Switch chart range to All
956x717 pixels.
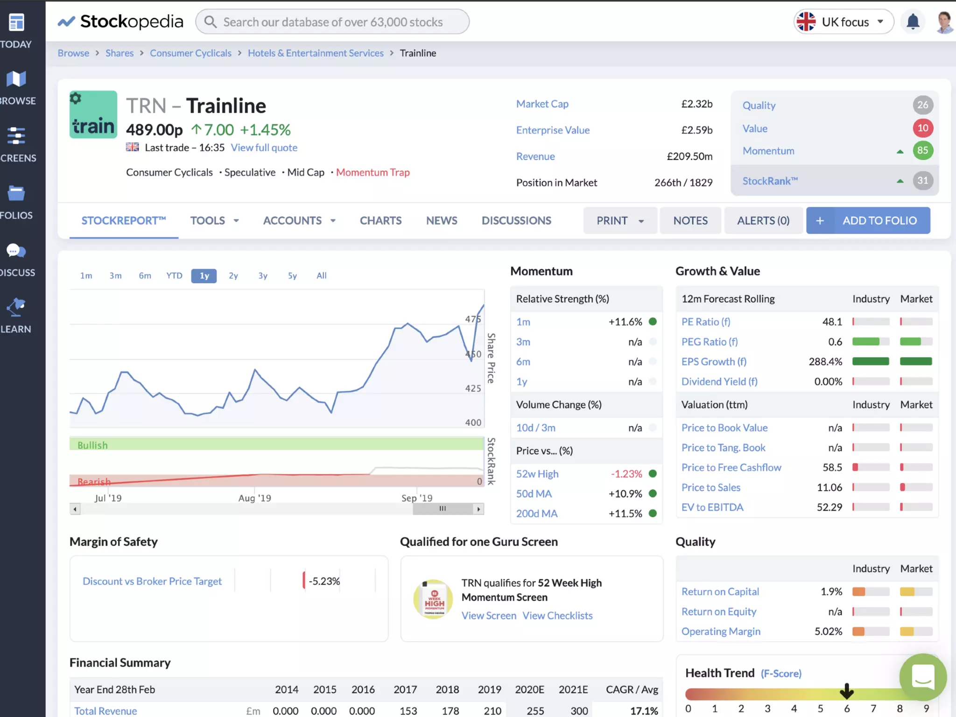pos(321,276)
